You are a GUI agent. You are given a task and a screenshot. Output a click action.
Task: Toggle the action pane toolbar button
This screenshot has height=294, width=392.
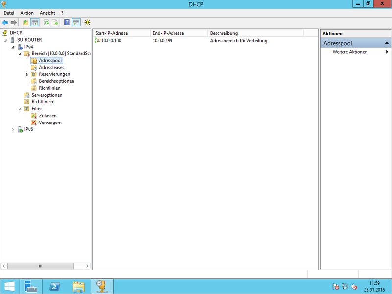[x=76, y=23]
